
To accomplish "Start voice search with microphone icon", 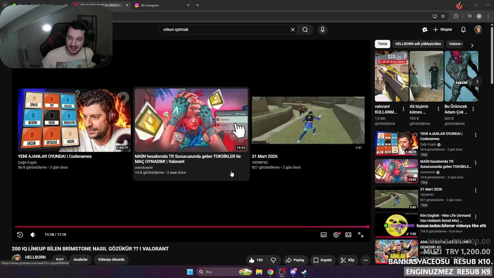I will click(x=323, y=30).
